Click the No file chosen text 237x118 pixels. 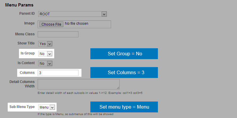(x=76, y=24)
